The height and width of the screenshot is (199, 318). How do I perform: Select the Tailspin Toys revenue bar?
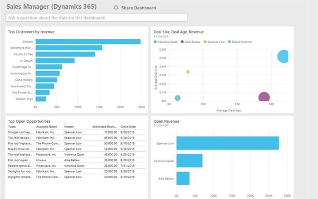coord(41,99)
